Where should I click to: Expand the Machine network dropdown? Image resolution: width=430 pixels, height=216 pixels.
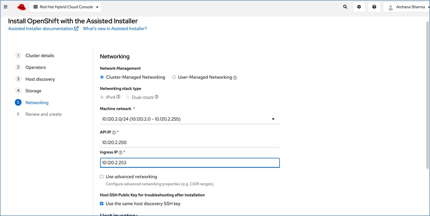[x=190, y=119]
